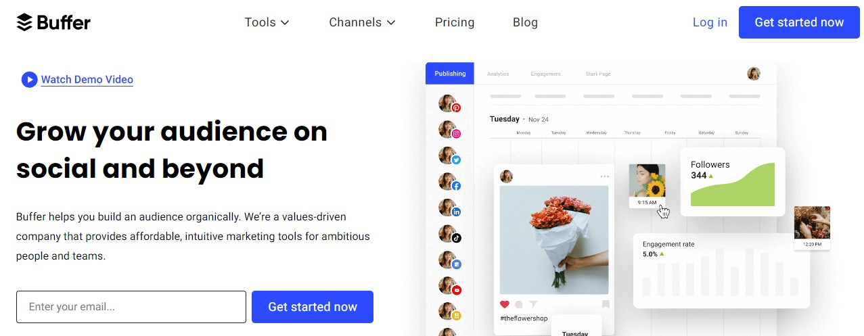The image size is (864, 336).
Task: Click the Buffer logo icon
Action: 24,22
